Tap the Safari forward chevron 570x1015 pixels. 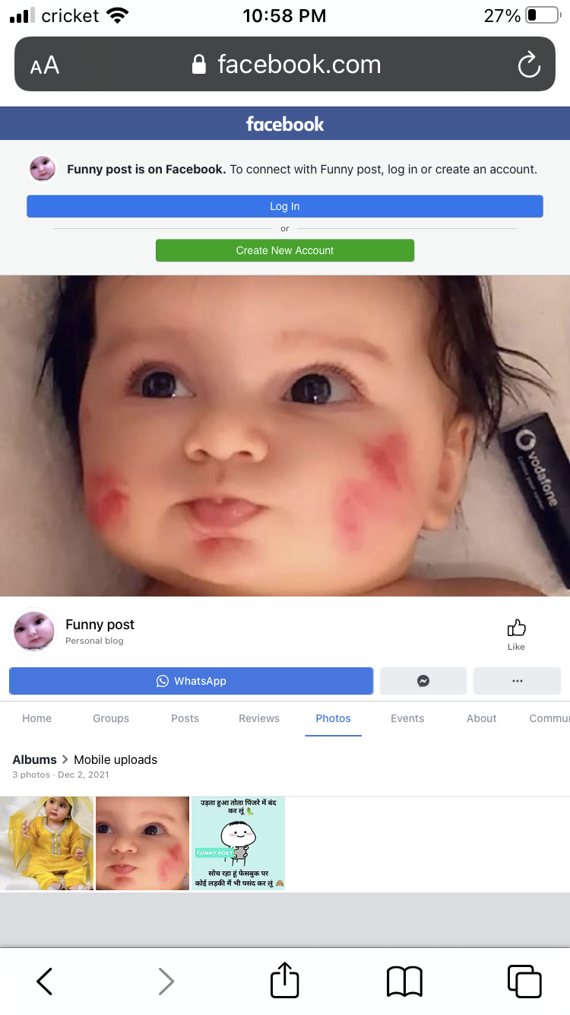pos(166,982)
